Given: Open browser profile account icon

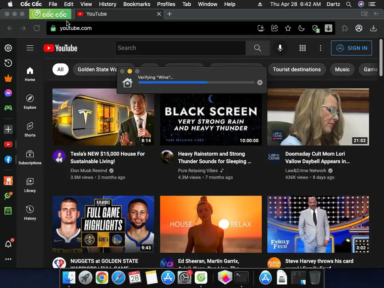Looking at the screenshot, I should click(359, 28).
